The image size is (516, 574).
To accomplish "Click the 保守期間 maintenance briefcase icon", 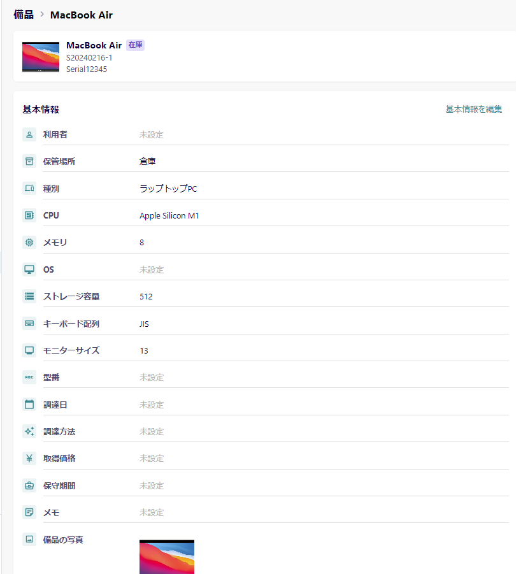I will pyautogui.click(x=29, y=485).
